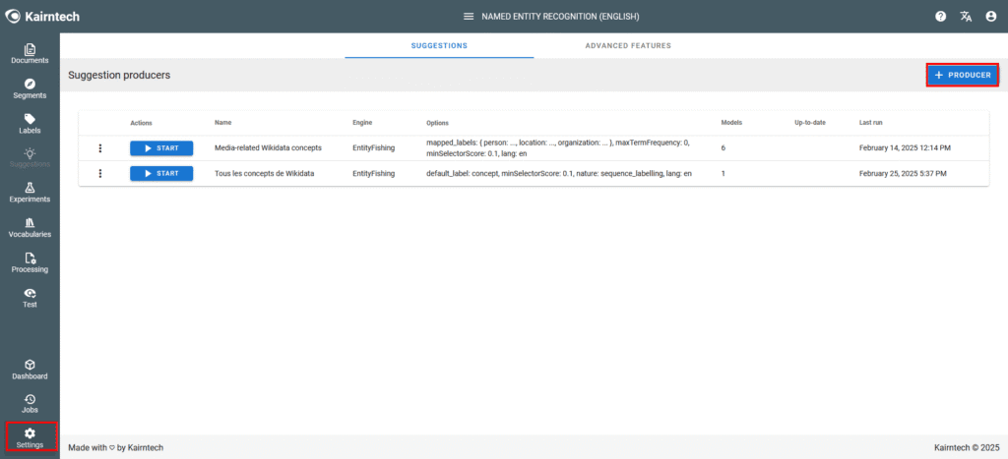The width and height of the screenshot is (1008, 459).
Task: Click the help question mark icon
Action: click(940, 17)
